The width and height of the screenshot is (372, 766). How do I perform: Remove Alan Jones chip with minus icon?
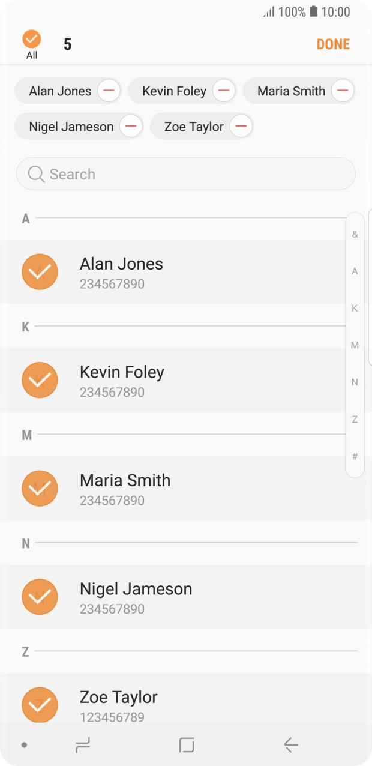(109, 91)
